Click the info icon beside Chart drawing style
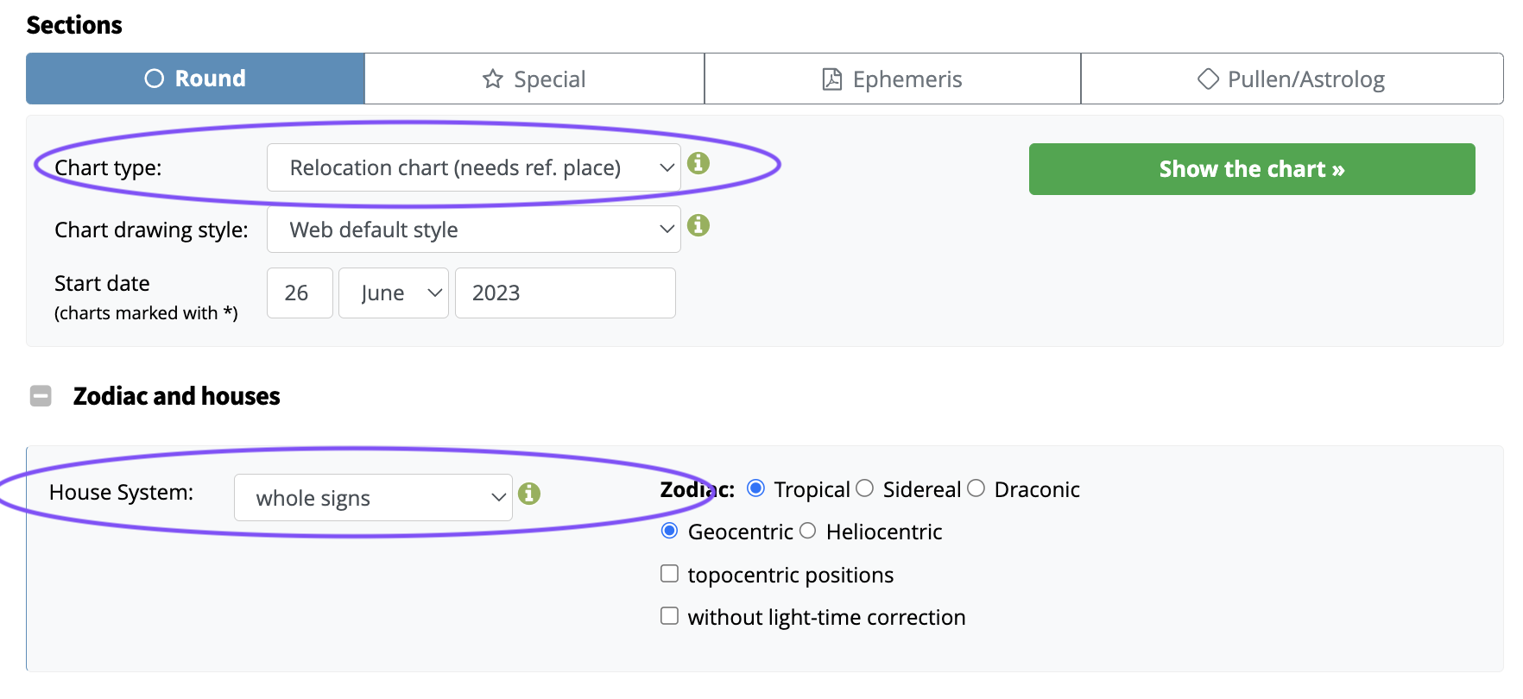The width and height of the screenshot is (1523, 699). 698,225
